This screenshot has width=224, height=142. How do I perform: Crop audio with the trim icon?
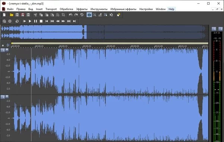coord(63,15)
